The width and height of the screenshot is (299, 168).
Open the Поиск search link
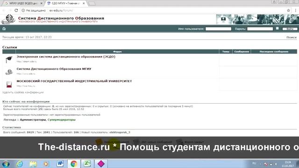pos(292,37)
